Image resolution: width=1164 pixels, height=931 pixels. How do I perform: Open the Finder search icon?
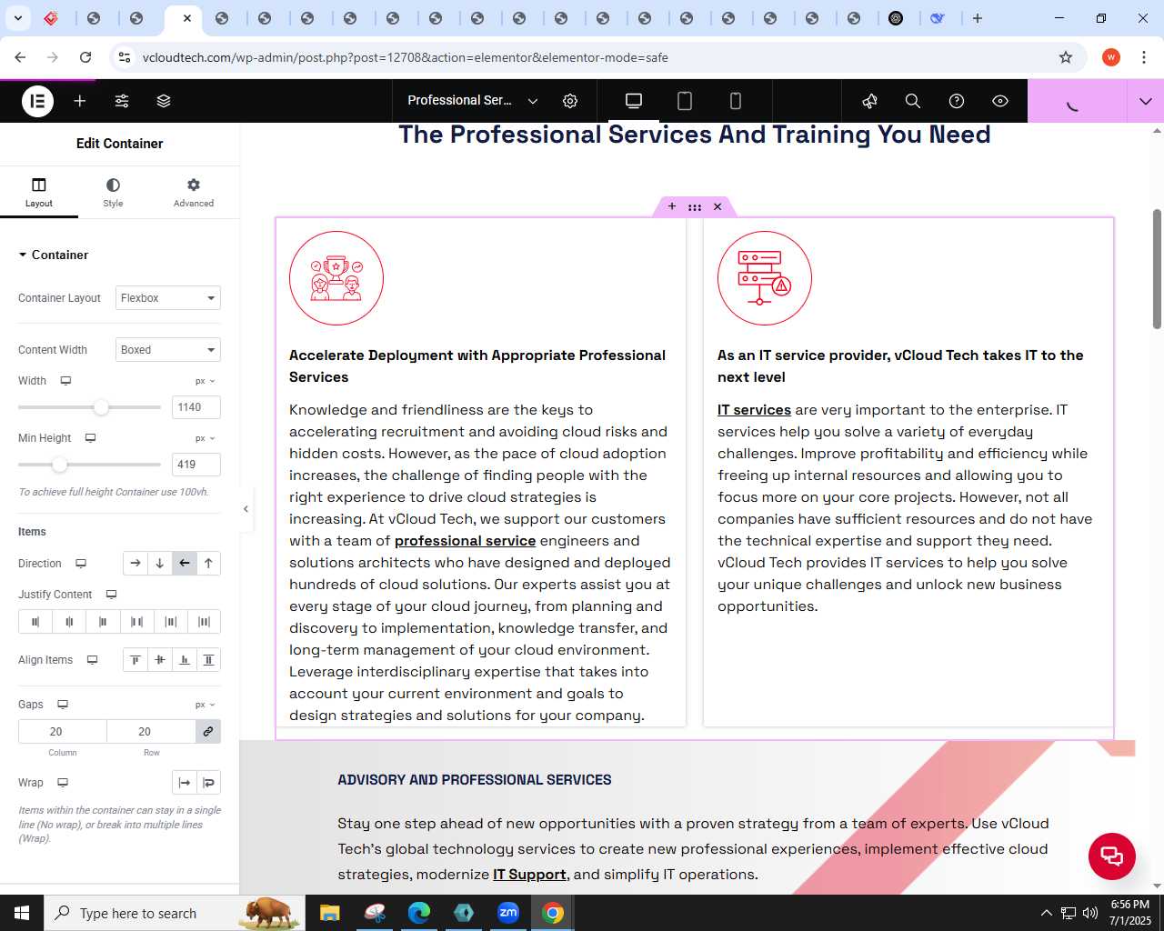click(x=913, y=101)
